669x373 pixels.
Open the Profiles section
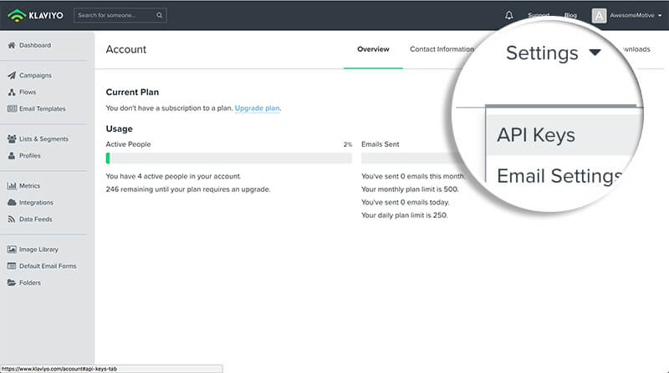pyautogui.click(x=30, y=156)
